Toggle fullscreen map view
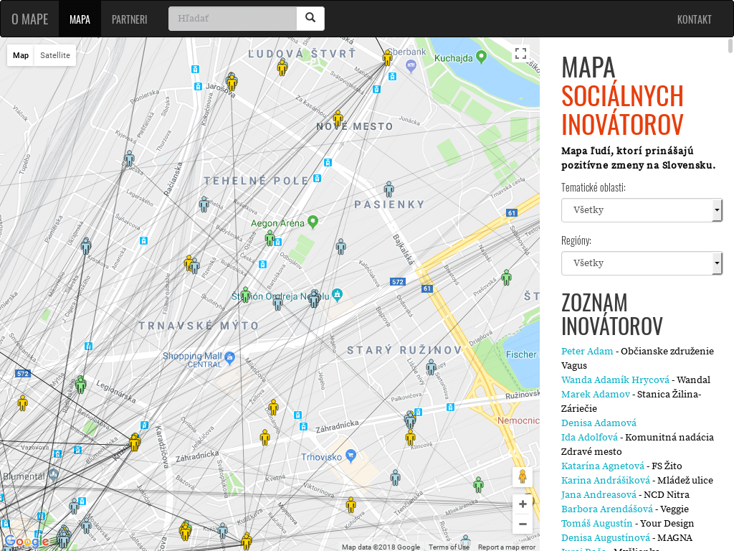Image resolution: width=734 pixels, height=551 pixels. coord(520,53)
